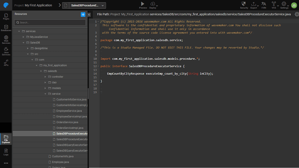Open the Logs panel
The image size is (299, 168).
click(x=6, y=151)
